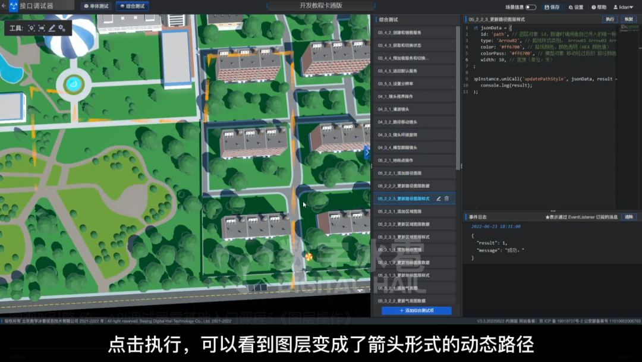Click the 添加综合测试项 button
This screenshot has width=642, height=362.
click(416, 311)
